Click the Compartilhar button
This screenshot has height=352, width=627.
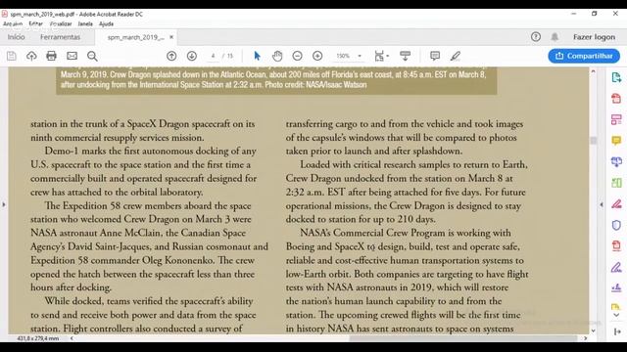[584, 56]
